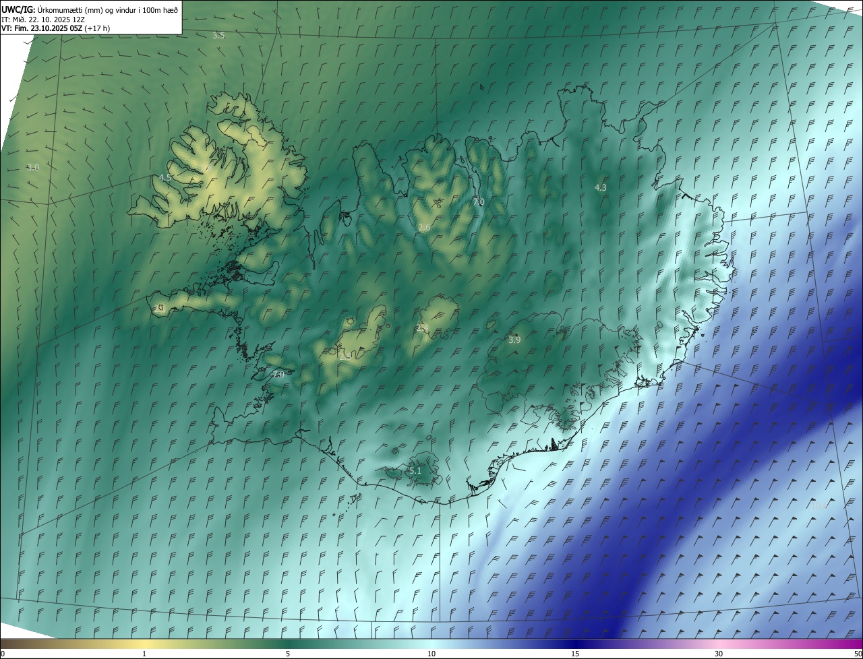Click the 4.5 value label on the Westfjords
The height and width of the screenshot is (659, 863).
(165, 177)
